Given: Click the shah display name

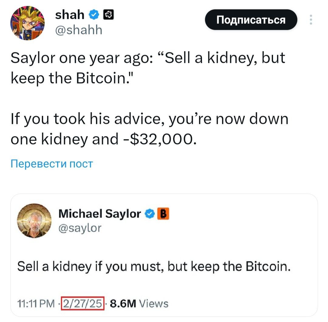Looking at the screenshot, I should pyautogui.click(x=70, y=14).
